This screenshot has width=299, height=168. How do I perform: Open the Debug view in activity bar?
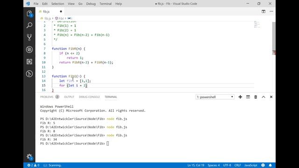pyautogui.click(x=29, y=49)
